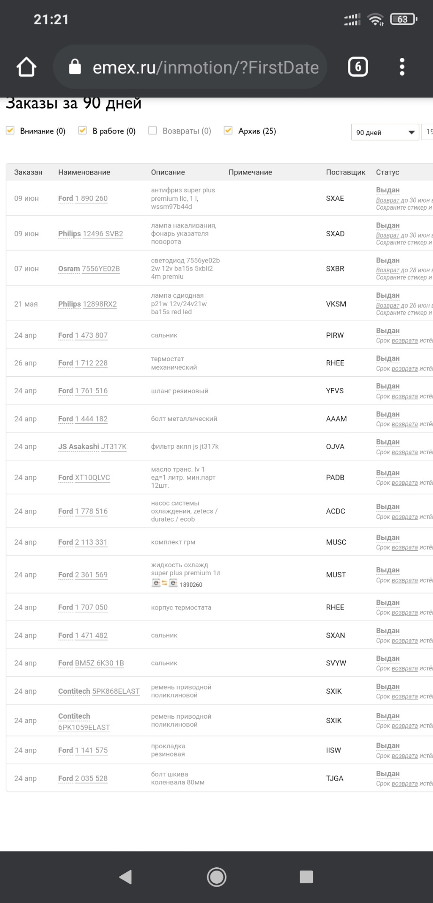
Task: Open the Philips 12496 SVB2 part link
Action: tap(102, 234)
